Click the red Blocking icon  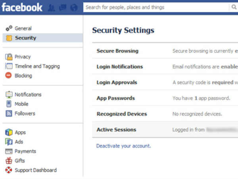9,76
